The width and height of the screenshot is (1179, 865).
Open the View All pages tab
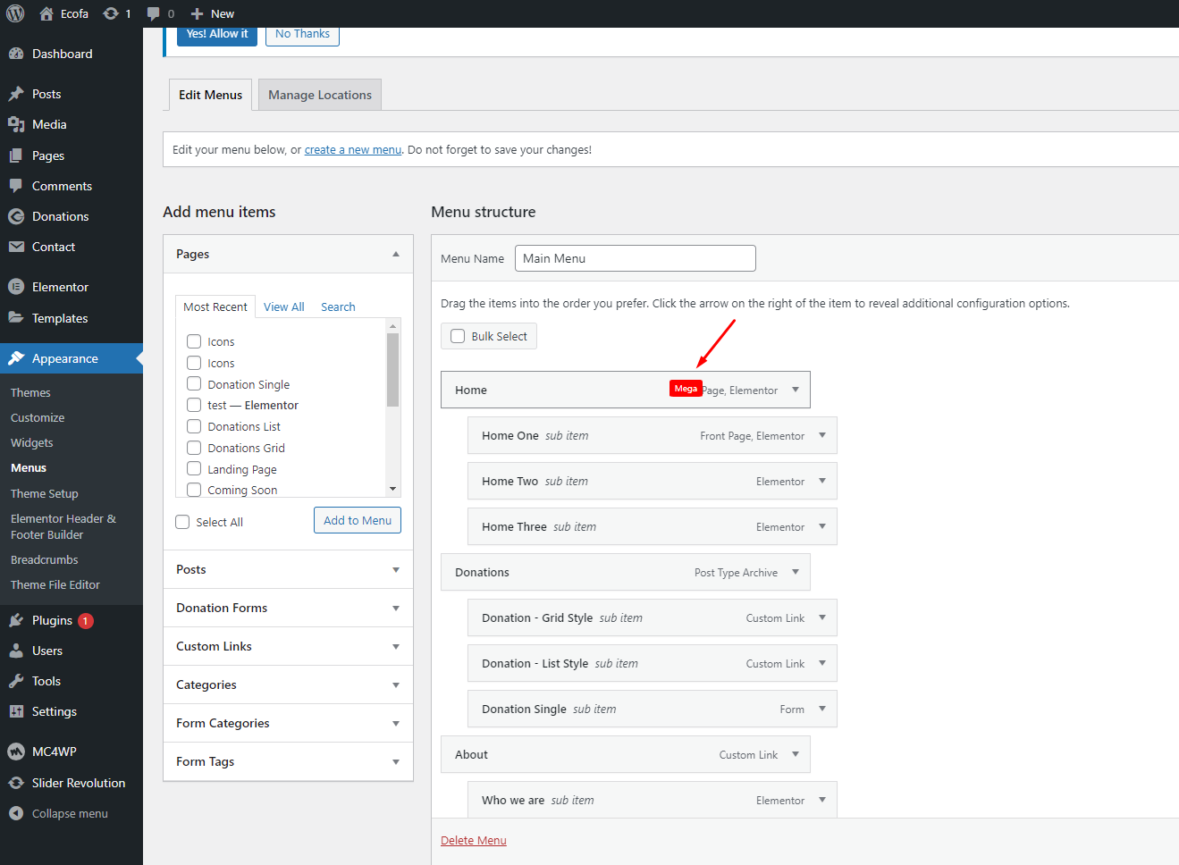[283, 307]
